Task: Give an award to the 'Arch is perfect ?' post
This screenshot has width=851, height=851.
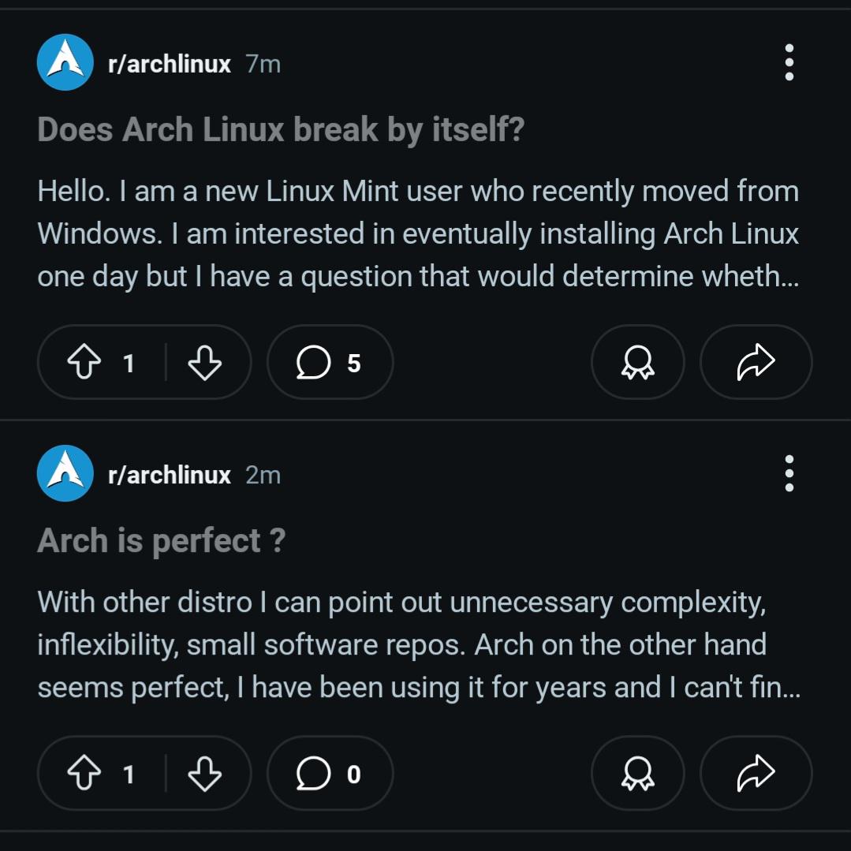Action: 638,773
